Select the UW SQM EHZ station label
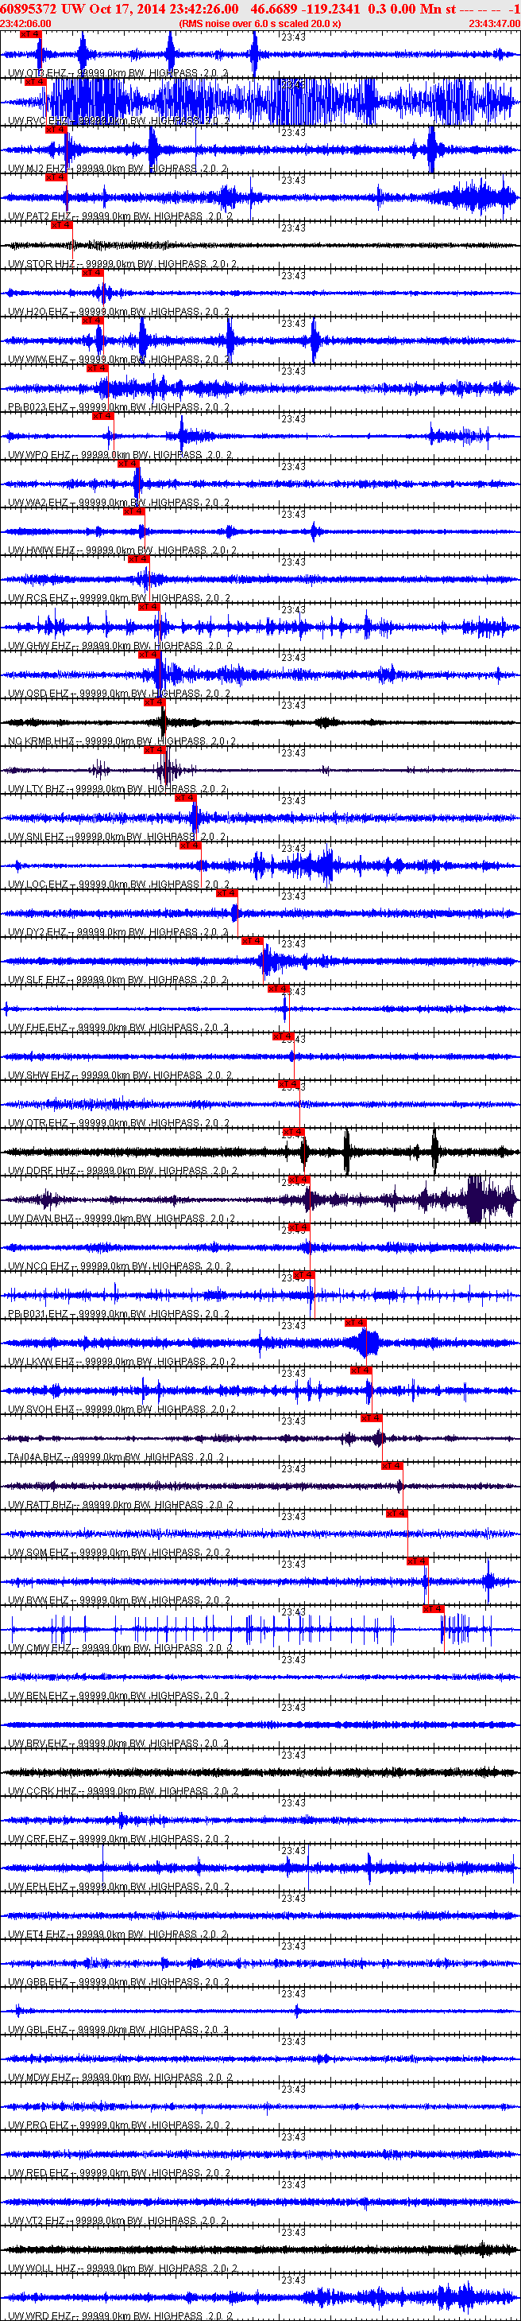The image size is (521, 2321). (x=119, y=1553)
